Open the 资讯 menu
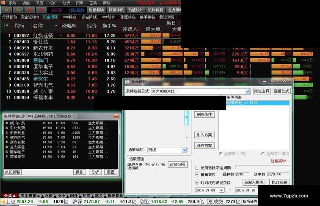 [x=80, y=3]
